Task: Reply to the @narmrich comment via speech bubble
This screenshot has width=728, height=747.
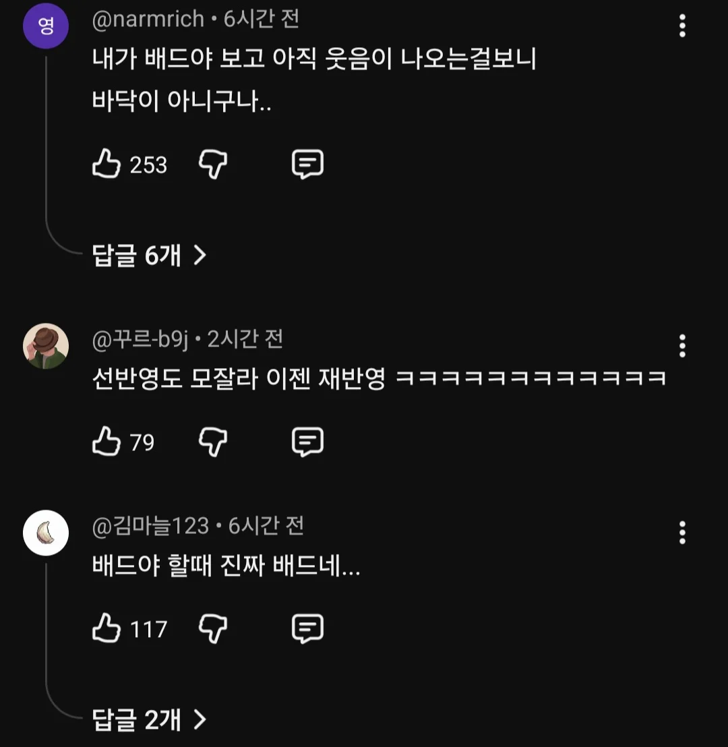Action: tap(307, 164)
